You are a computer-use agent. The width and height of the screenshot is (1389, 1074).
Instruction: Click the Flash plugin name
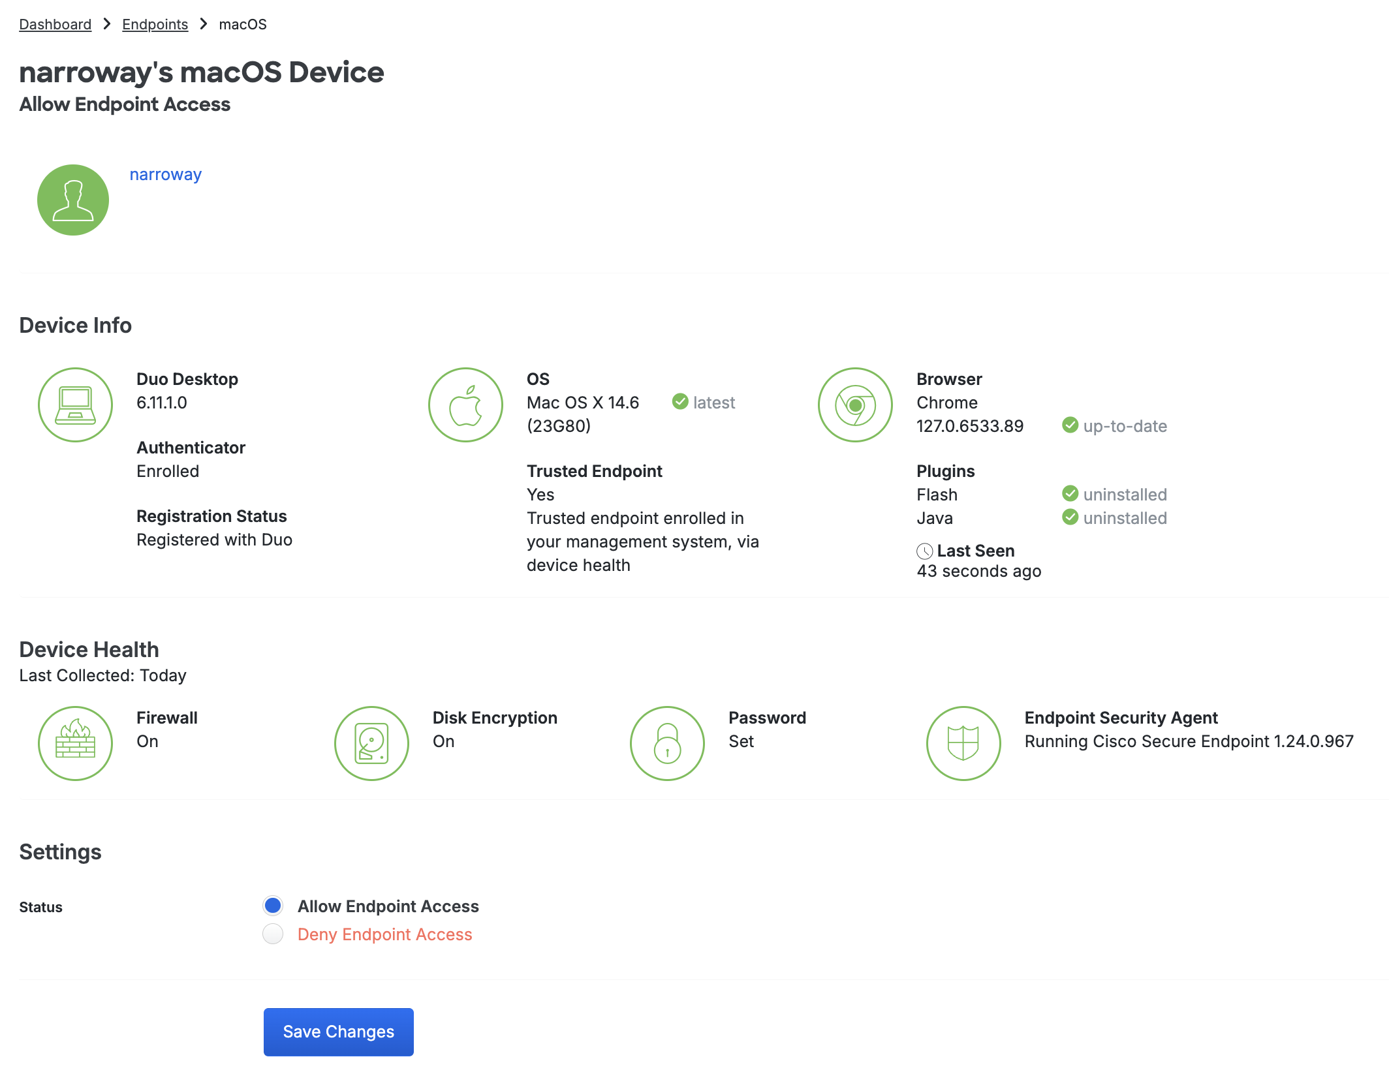coord(937,495)
